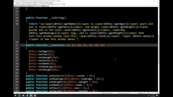Click the Undo toolbar icon
173x97 pixels.
click(x=31, y=4)
